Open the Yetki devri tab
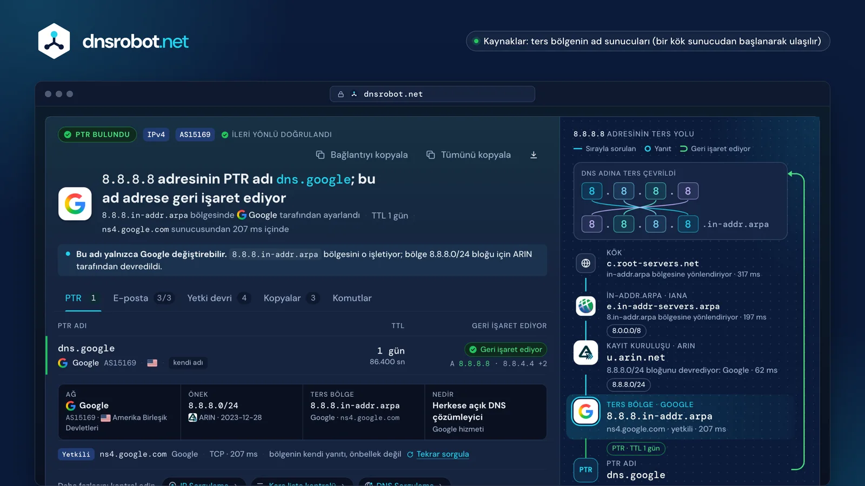Screen dimensions: 865x486 pos(218,298)
